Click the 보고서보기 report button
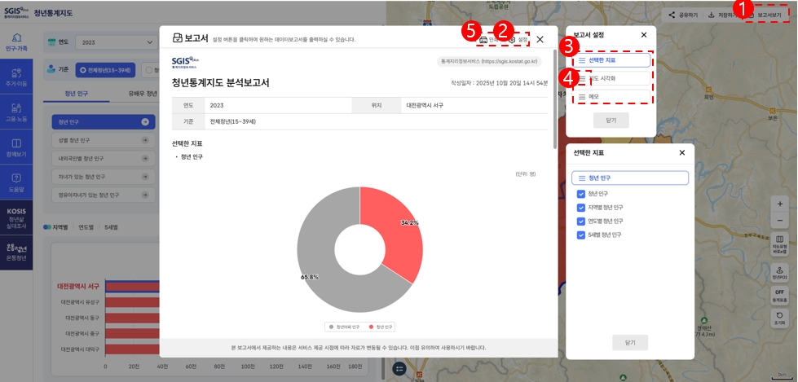 pyautogui.click(x=765, y=15)
